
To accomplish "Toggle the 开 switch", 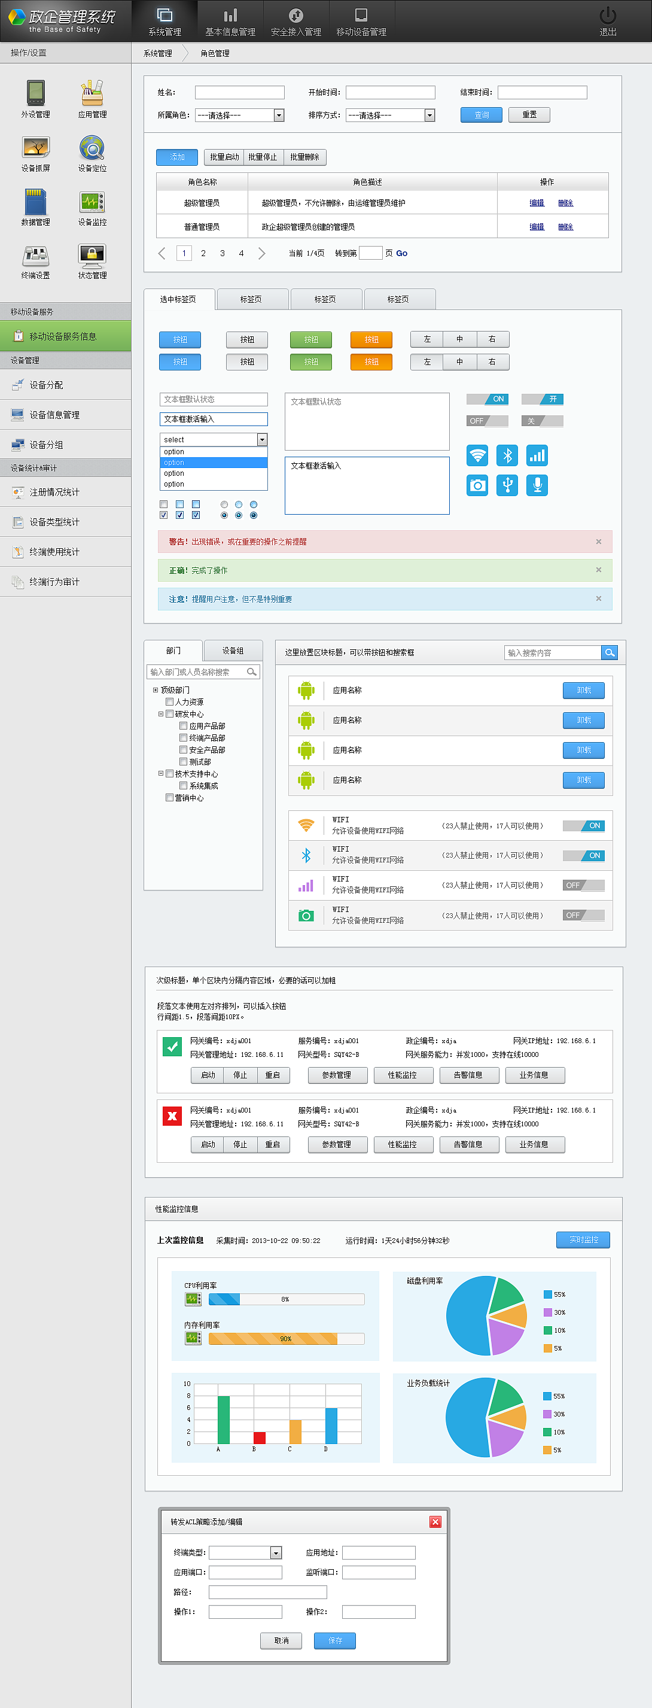I will [x=542, y=399].
